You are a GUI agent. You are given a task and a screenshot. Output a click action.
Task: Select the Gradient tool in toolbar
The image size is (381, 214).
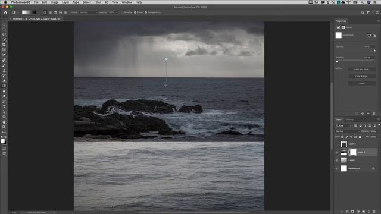point(4,86)
